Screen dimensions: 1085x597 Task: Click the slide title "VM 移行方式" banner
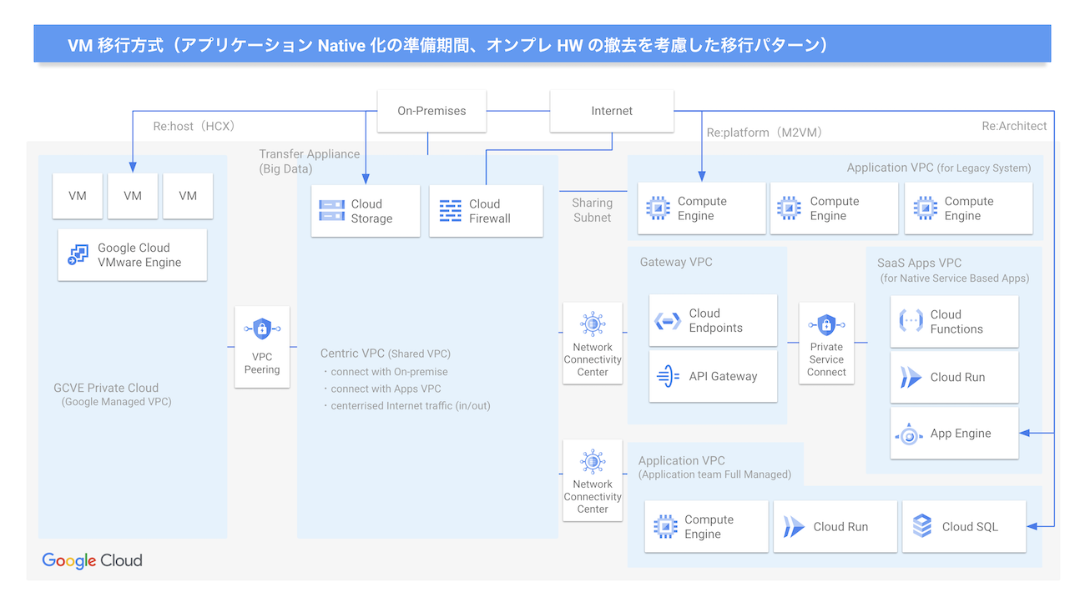[542, 43]
